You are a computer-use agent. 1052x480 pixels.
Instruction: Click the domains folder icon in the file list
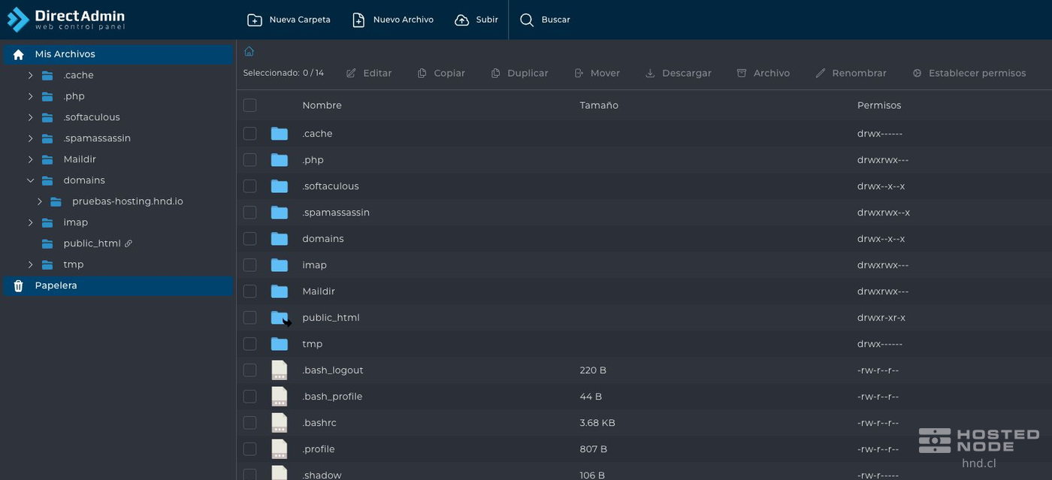coord(280,239)
